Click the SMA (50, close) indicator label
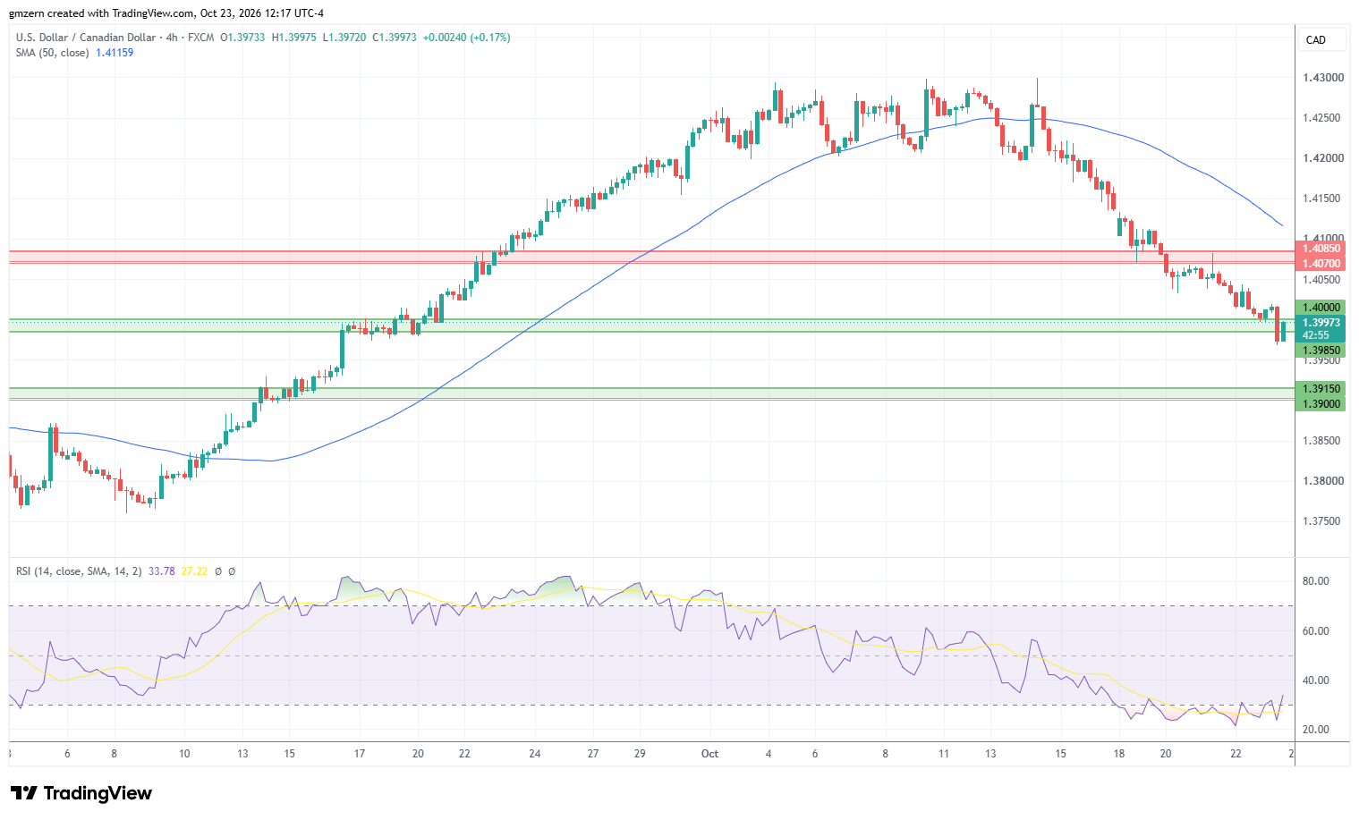Viewport: 1359px width, 820px height. pos(52,53)
